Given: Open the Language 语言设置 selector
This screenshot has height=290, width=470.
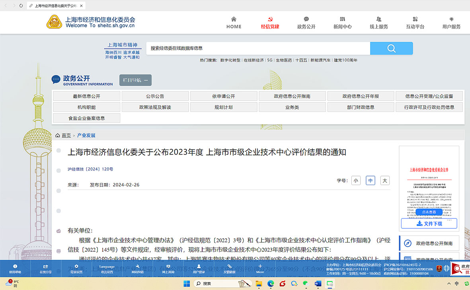Looking at the screenshot, I should (107, 269).
